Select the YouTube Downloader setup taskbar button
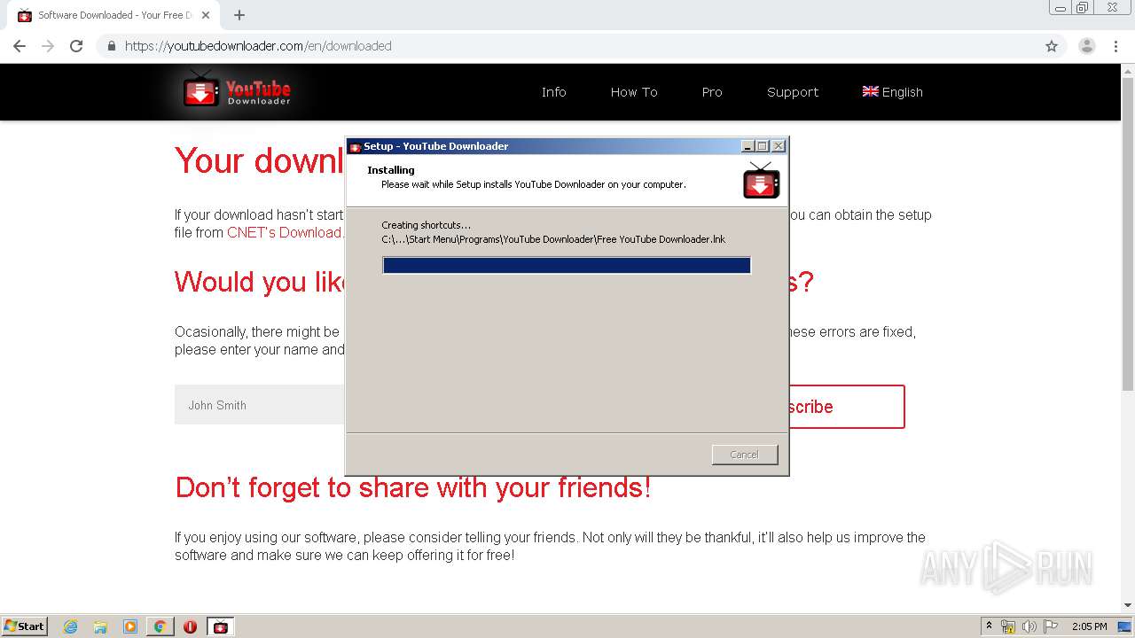The image size is (1135, 638). point(220,626)
